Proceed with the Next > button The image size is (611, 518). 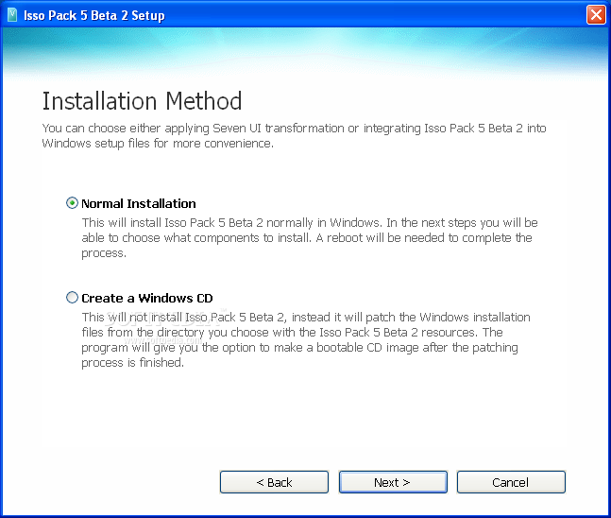point(393,482)
